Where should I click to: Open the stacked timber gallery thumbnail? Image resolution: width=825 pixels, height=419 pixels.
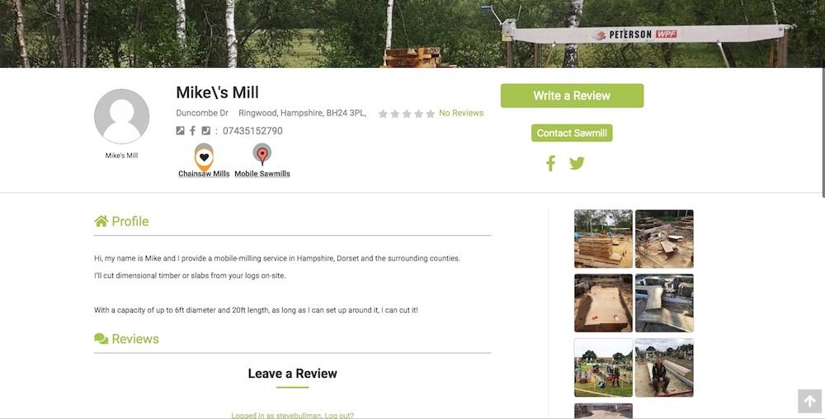pyautogui.click(x=603, y=238)
